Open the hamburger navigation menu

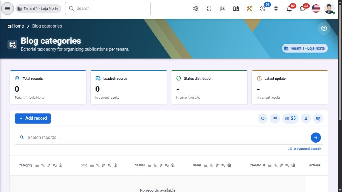click(8, 9)
